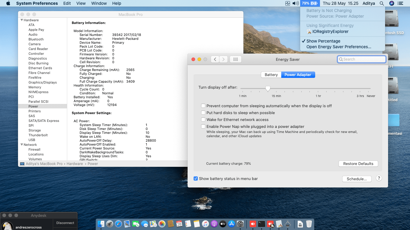
Task: Open Notes from the Dock
Action: (197, 224)
